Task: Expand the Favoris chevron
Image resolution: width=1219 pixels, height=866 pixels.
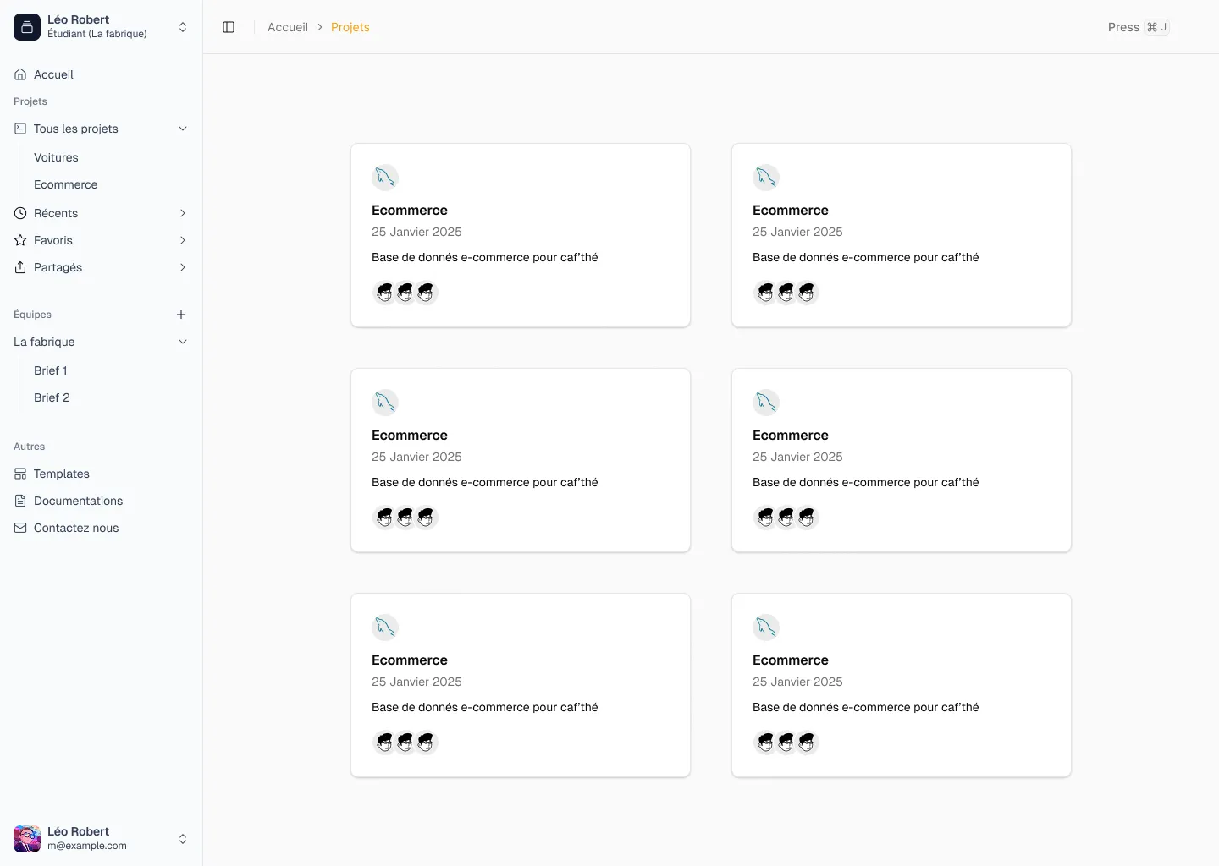Action: point(183,240)
